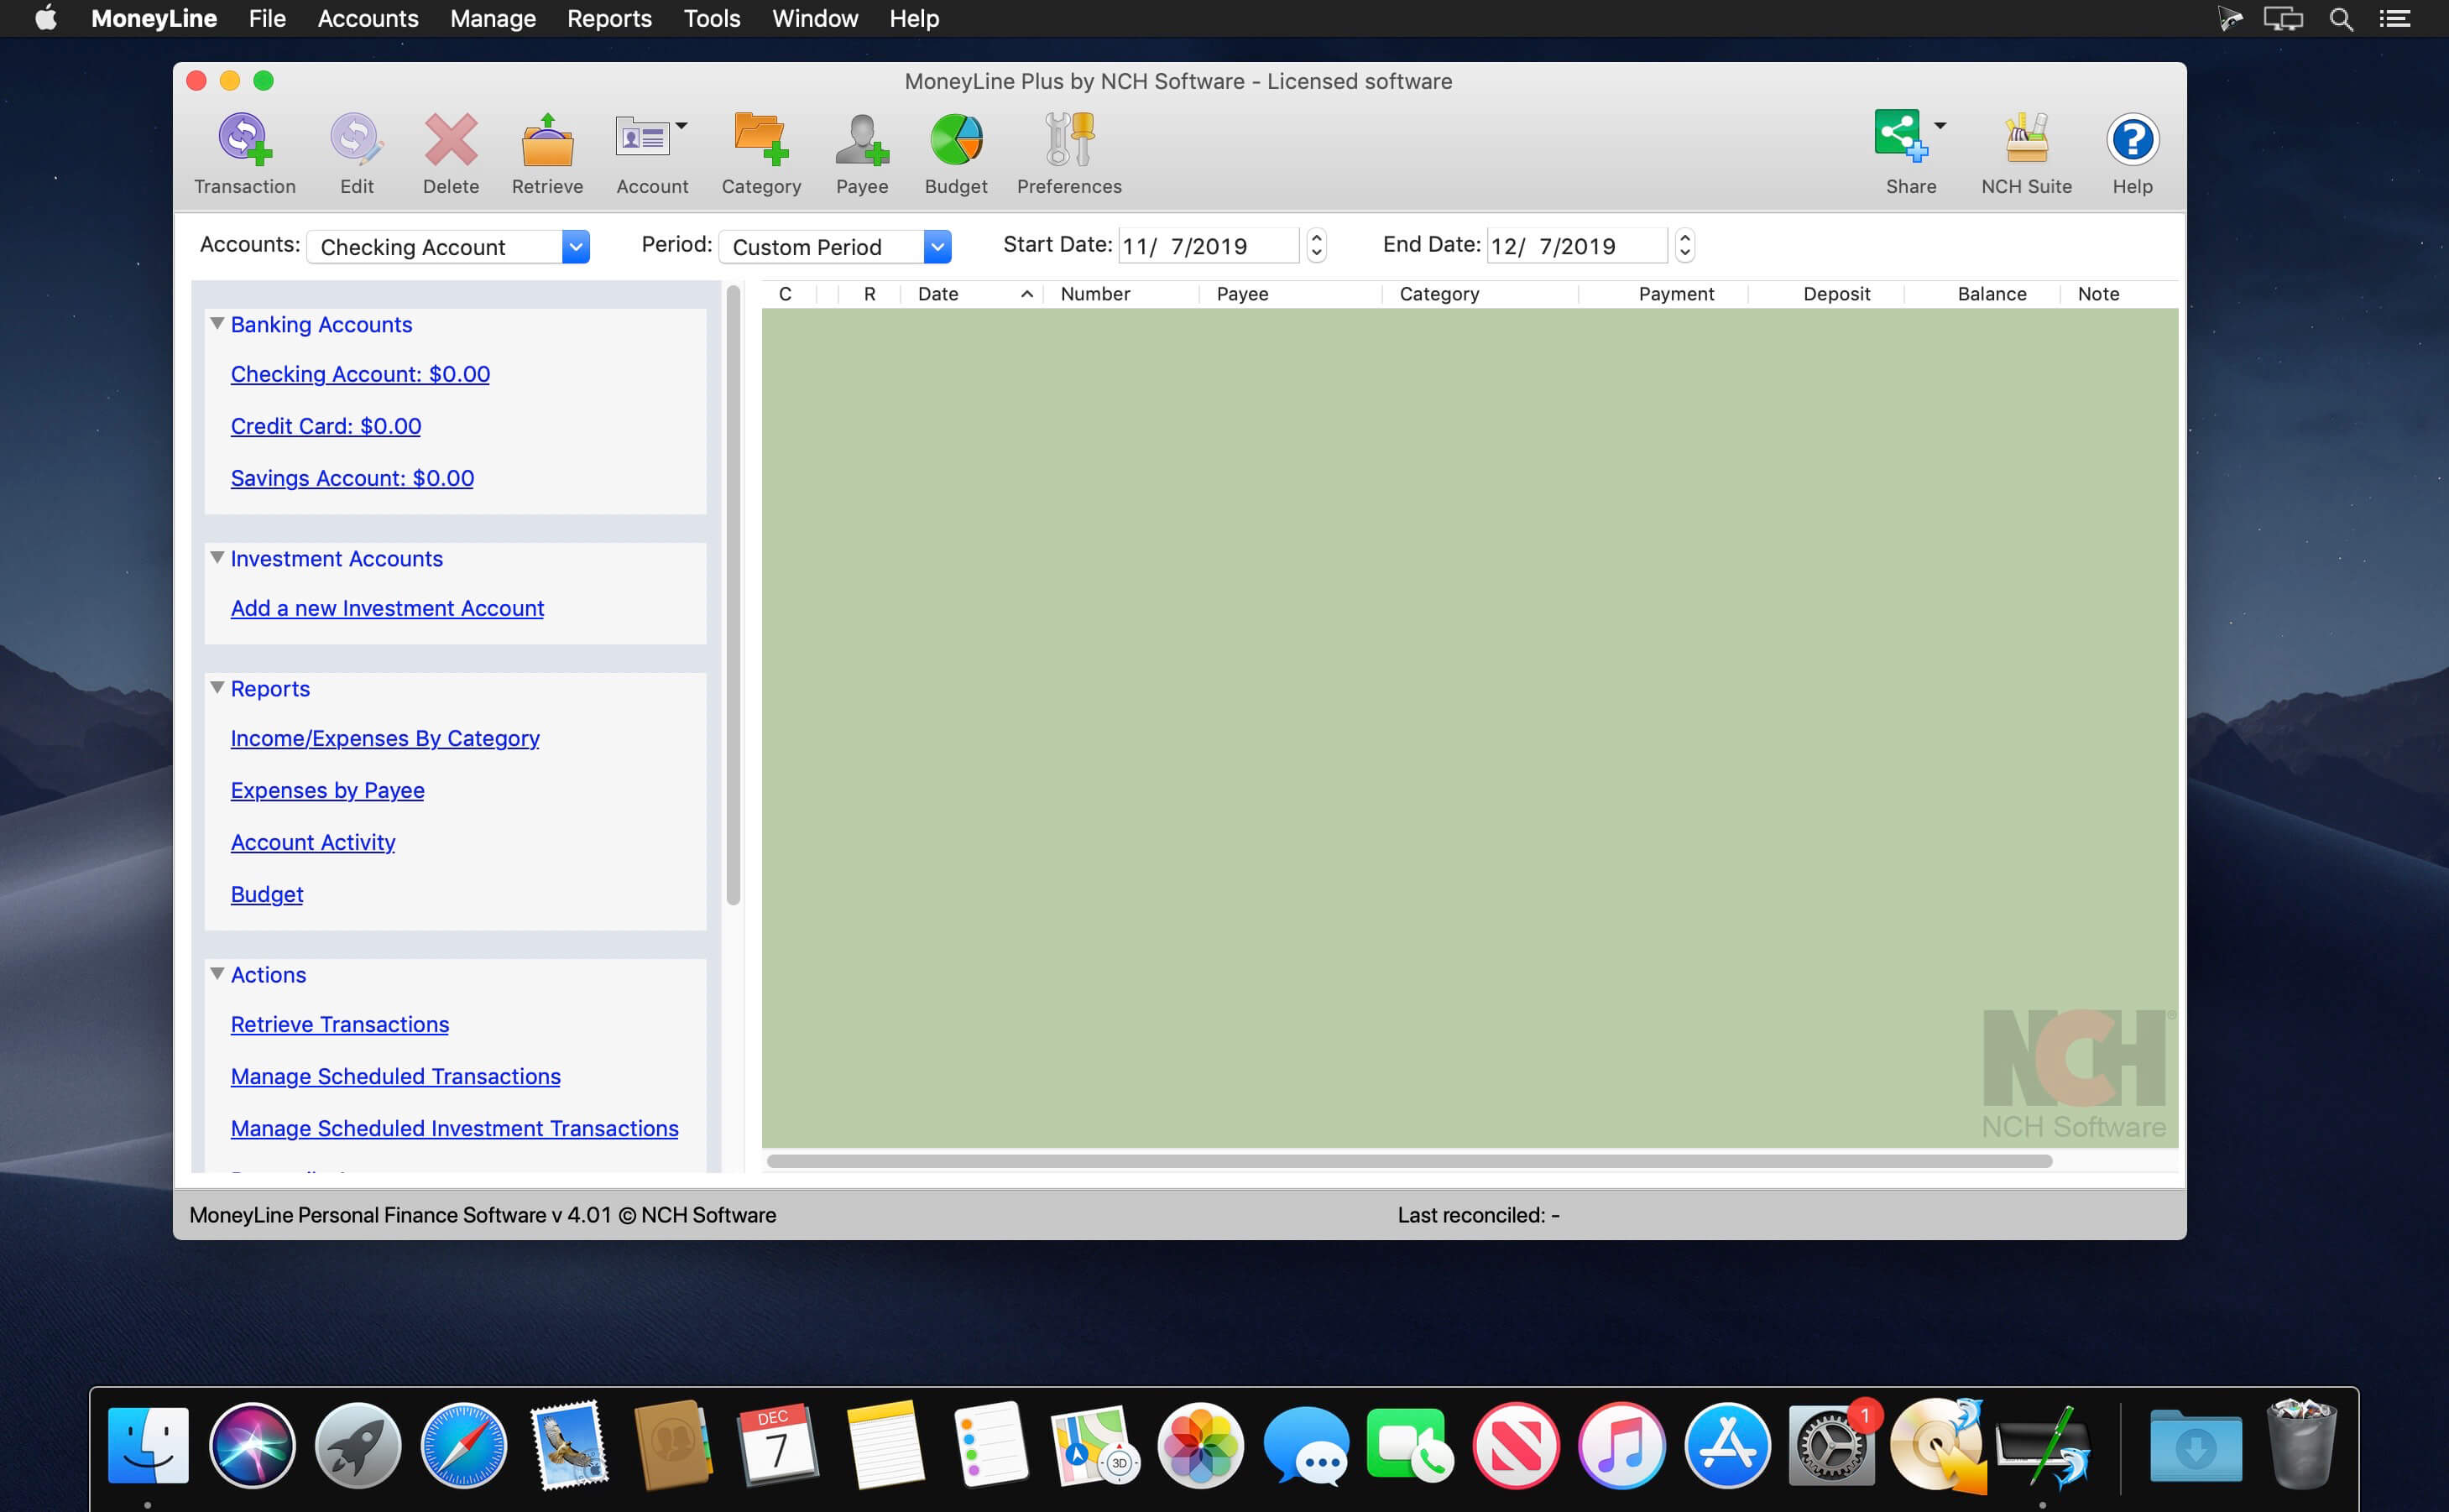Collapse the Investment Accounts section triangle
This screenshot has width=2449, height=1512.
(x=217, y=558)
